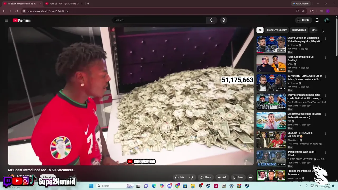Image resolution: width=338 pixels, height=190 pixels.
Task: Open options for DESKTOP STREAM video
Action: [326, 133]
